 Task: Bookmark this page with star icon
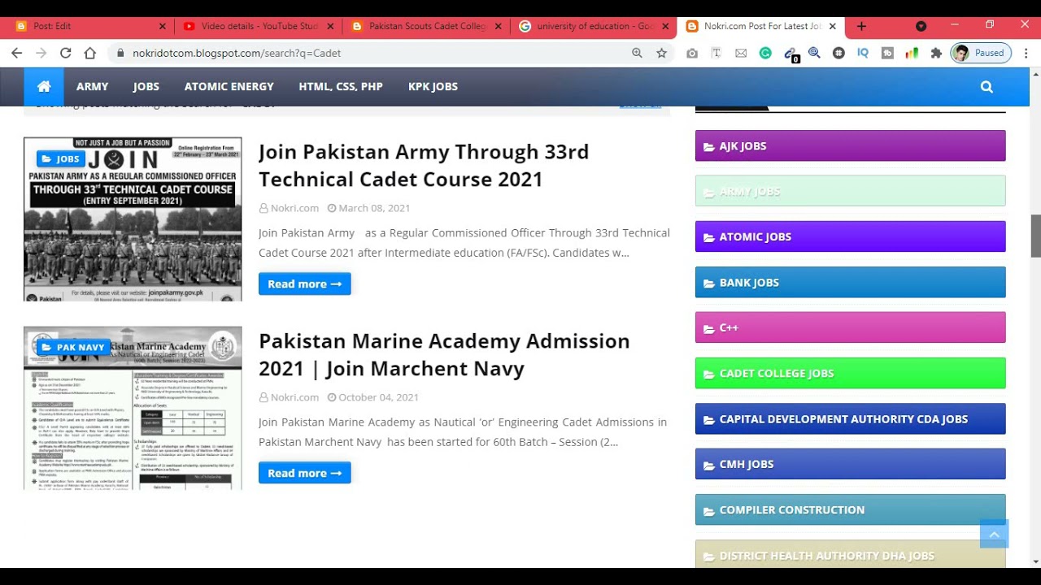pyautogui.click(x=662, y=53)
